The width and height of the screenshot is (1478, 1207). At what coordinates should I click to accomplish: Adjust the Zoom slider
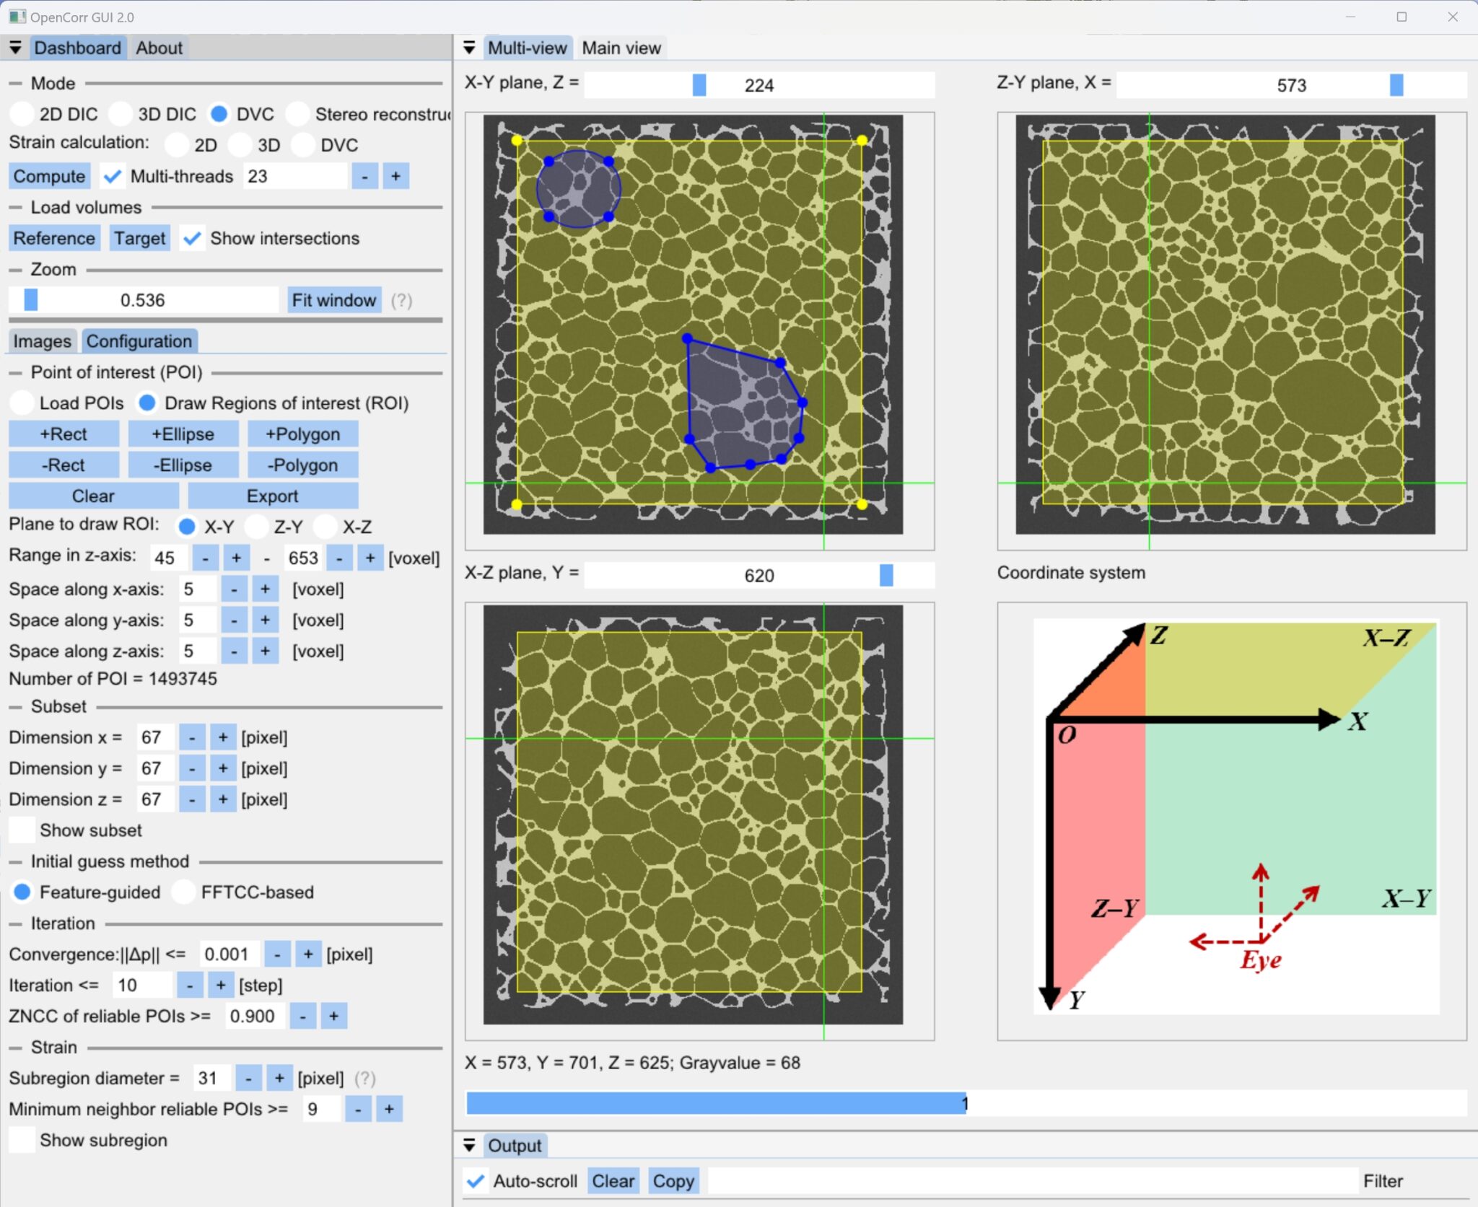30,299
